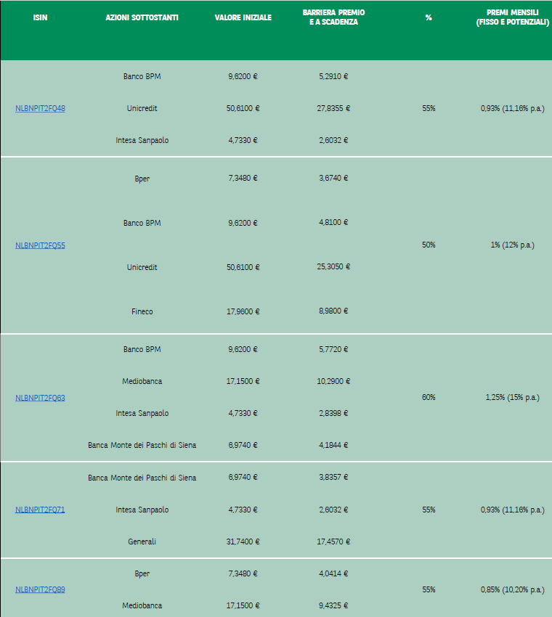
Task: Click the 60% barrier percentage
Action: pos(429,397)
